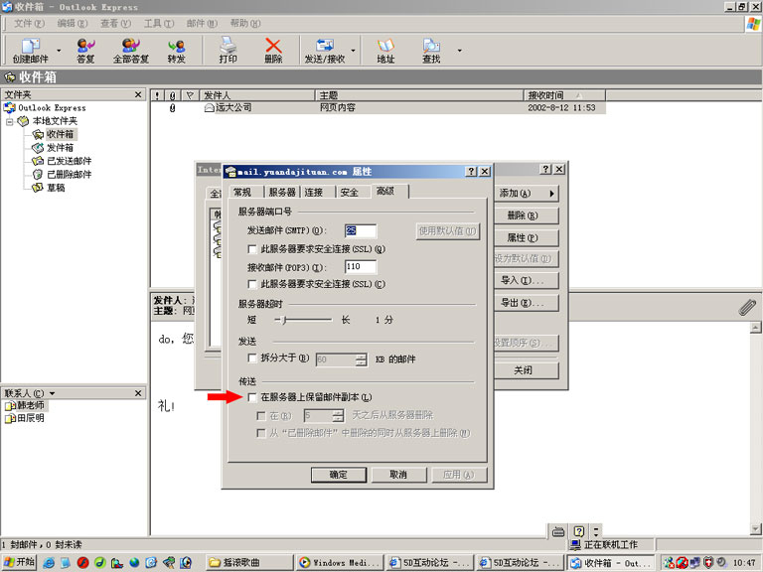Click the Properties (属性) button in accounts dialog

(x=526, y=238)
